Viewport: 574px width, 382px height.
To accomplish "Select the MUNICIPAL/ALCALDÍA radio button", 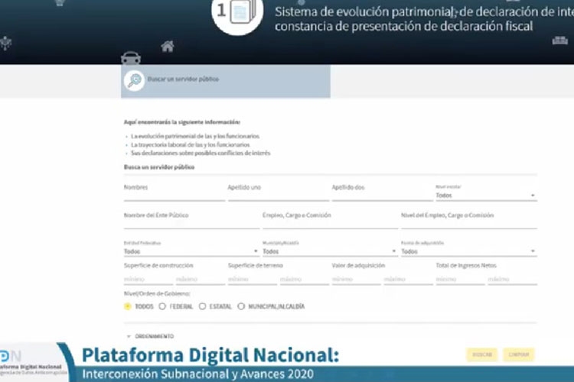I will (241, 306).
